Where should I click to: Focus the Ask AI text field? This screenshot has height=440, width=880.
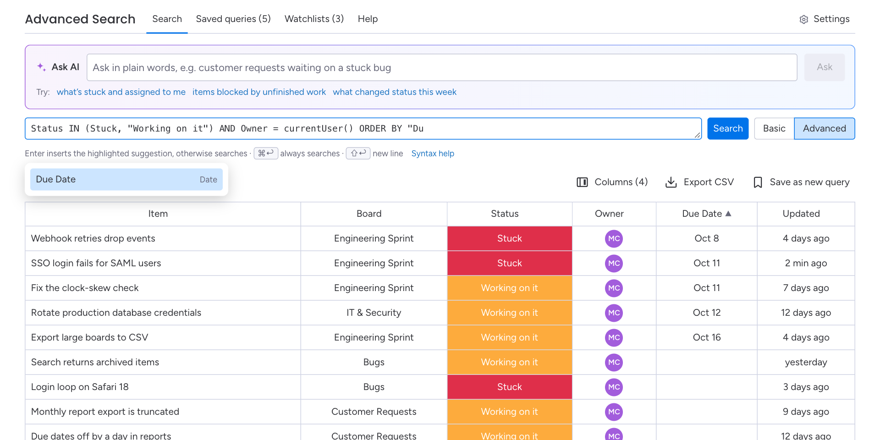click(x=442, y=67)
